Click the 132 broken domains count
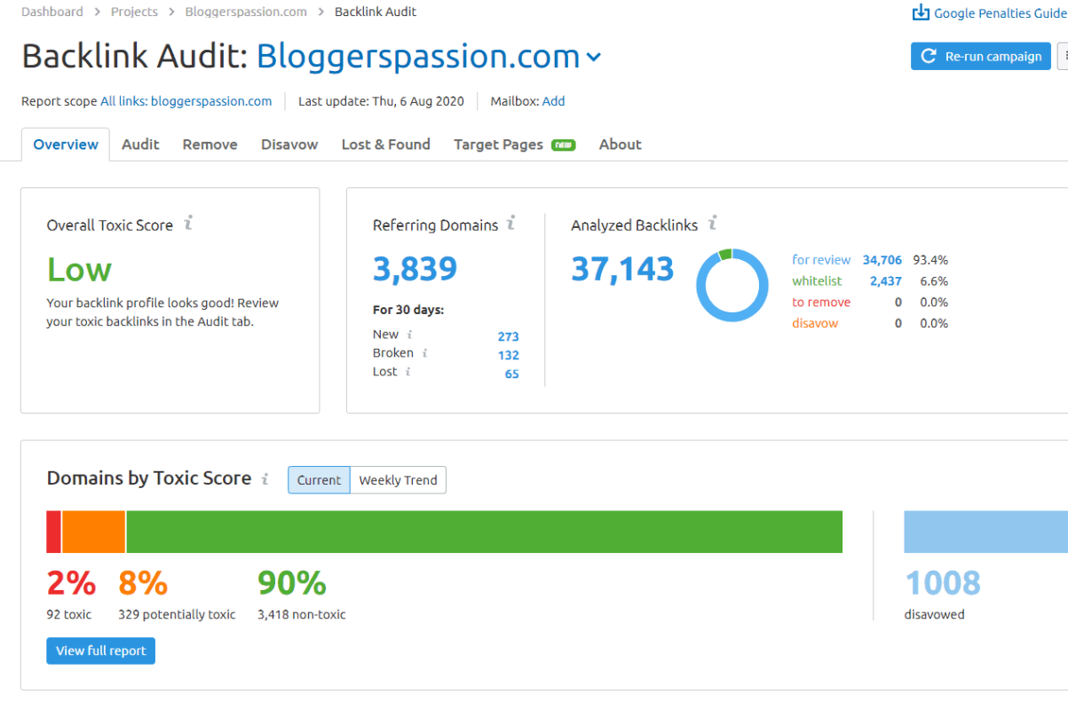The width and height of the screenshot is (1068, 710). [509, 355]
